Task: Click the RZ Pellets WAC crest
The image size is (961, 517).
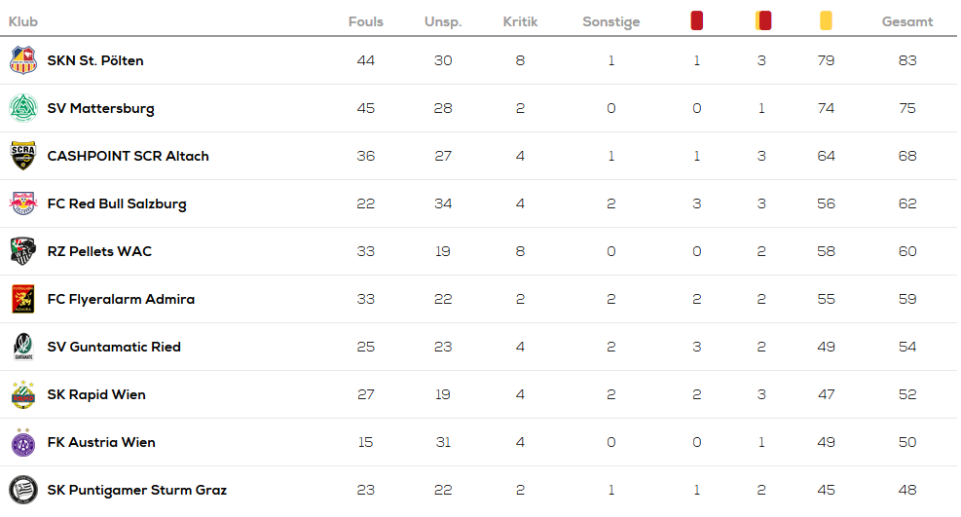Action: [x=23, y=251]
